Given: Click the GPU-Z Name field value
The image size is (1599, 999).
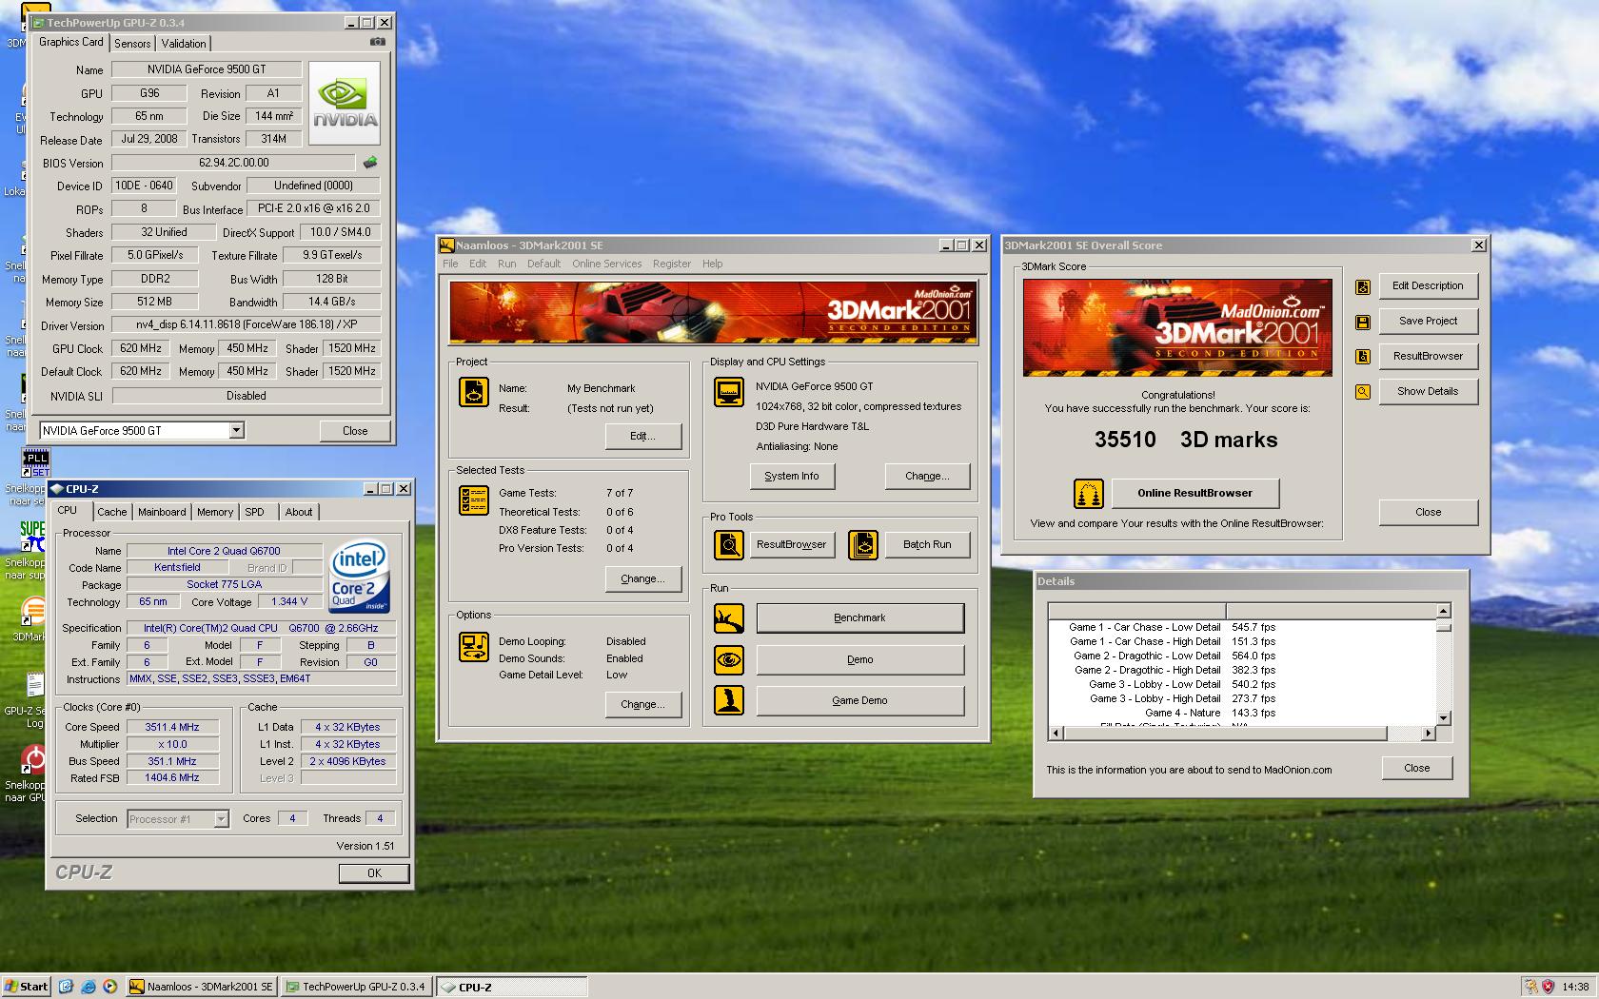Looking at the screenshot, I should tap(207, 69).
